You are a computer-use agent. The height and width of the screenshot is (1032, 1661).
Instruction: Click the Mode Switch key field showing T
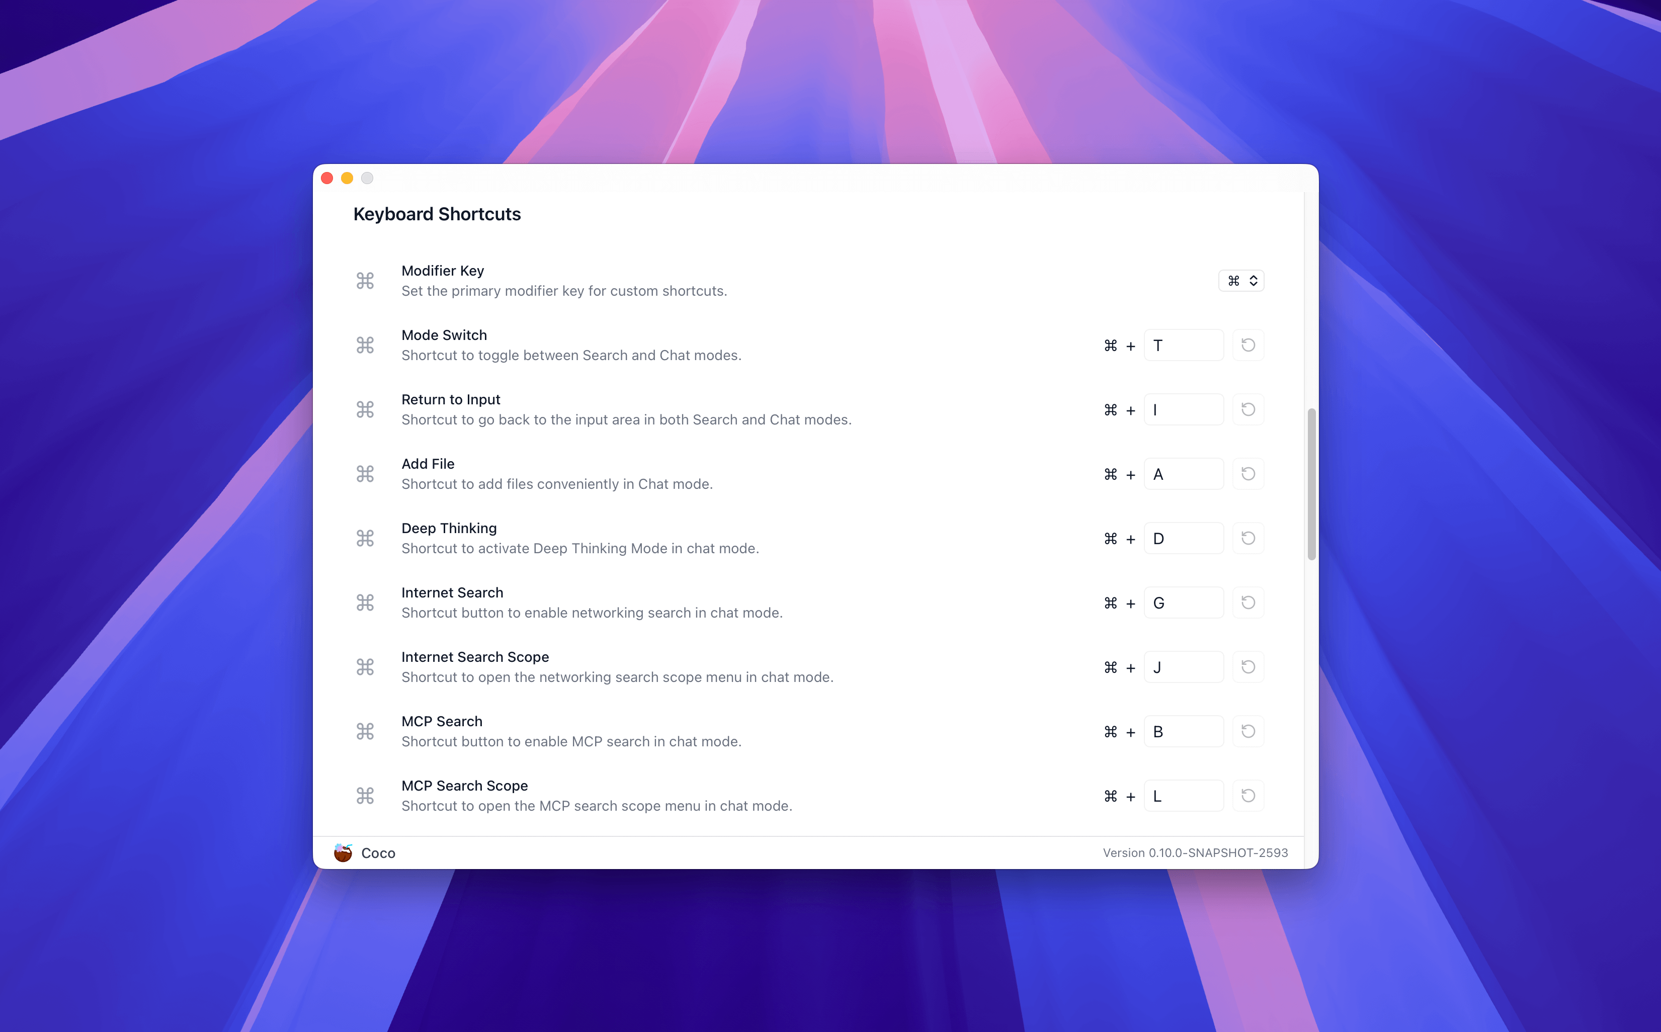click(1184, 346)
